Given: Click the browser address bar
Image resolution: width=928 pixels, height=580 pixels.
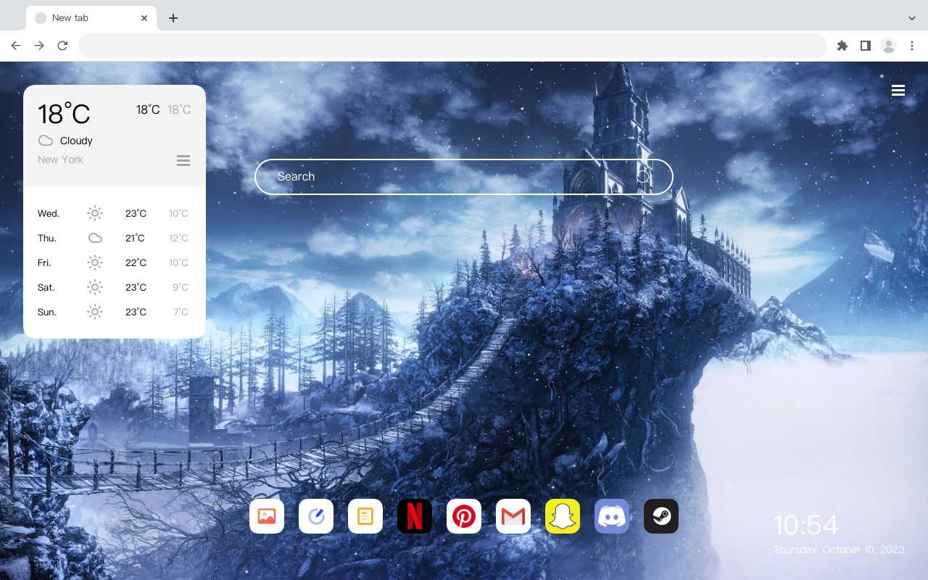Looking at the screenshot, I should pos(452,46).
